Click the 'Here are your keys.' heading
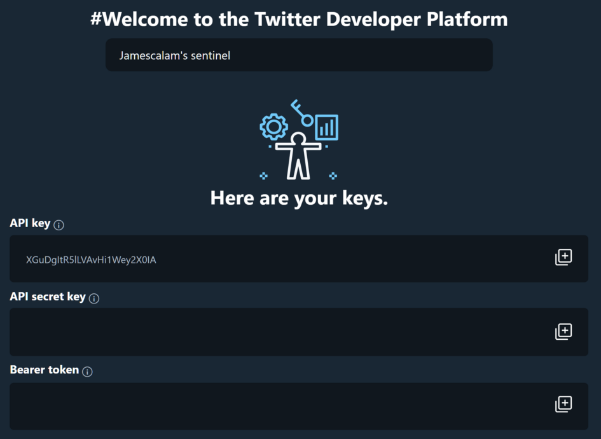The width and height of the screenshot is (601, 439). coord(299,199)
